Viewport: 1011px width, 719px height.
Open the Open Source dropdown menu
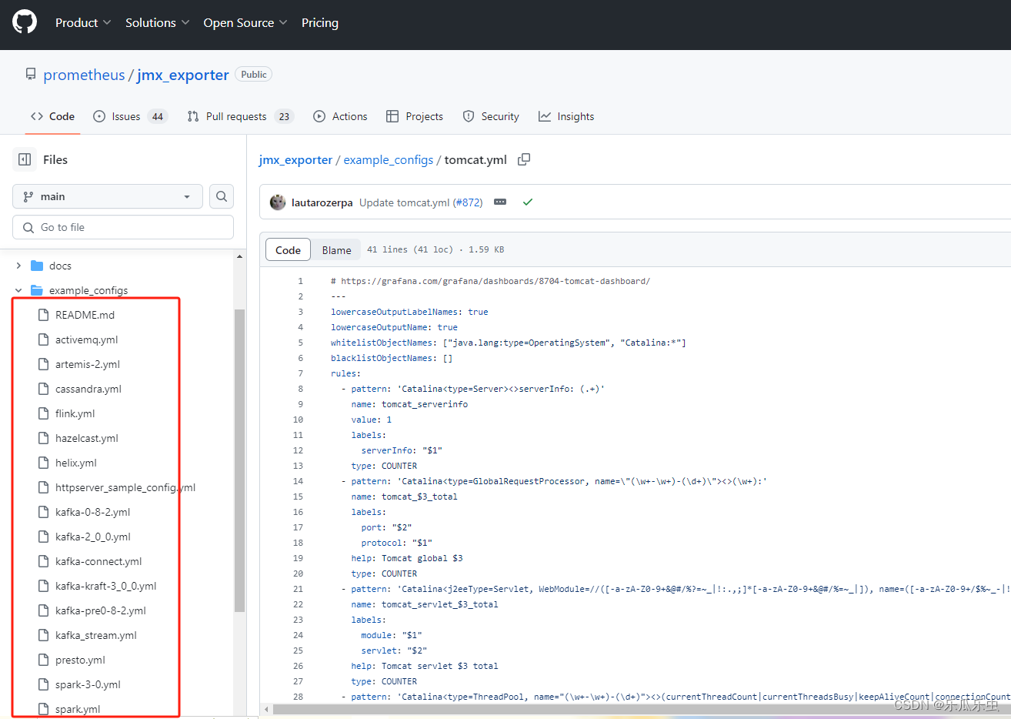tap(245, 22)
